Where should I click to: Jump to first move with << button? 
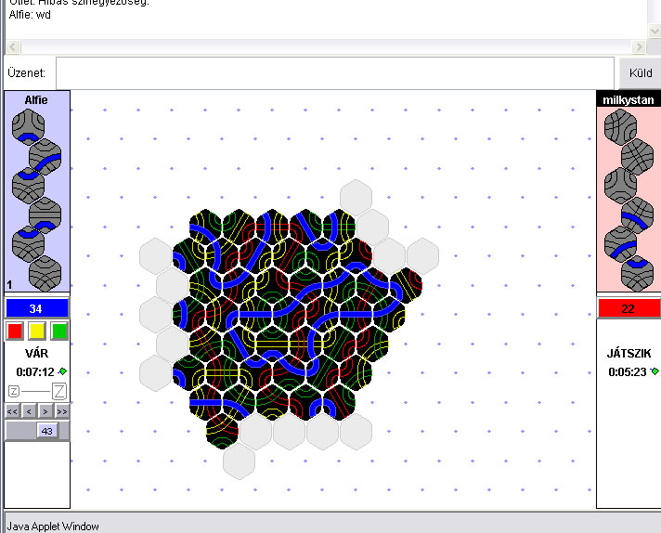[13, 410]
